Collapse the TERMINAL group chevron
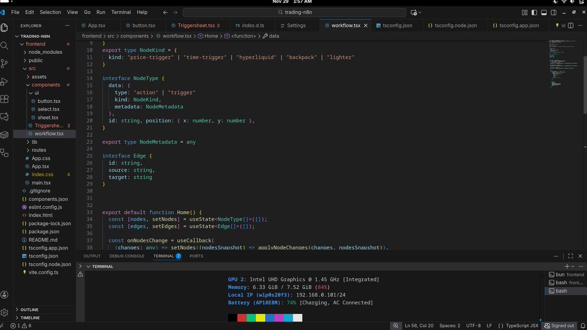587x330 pixels. (88, 266)
